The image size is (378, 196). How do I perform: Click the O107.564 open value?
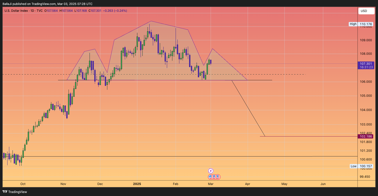click(x=51, y=11)
